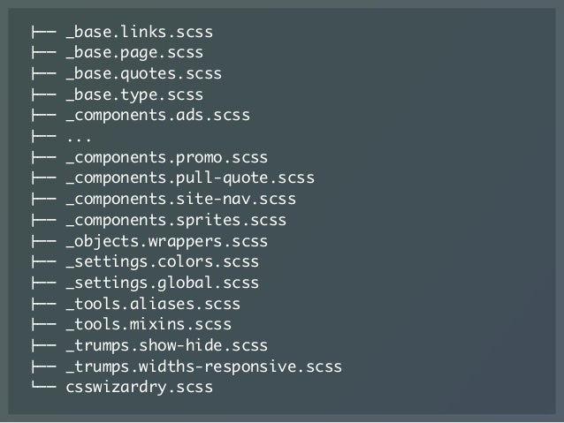
Task: Select _settings.global.scss in the tree
Action: click(163, 283)
